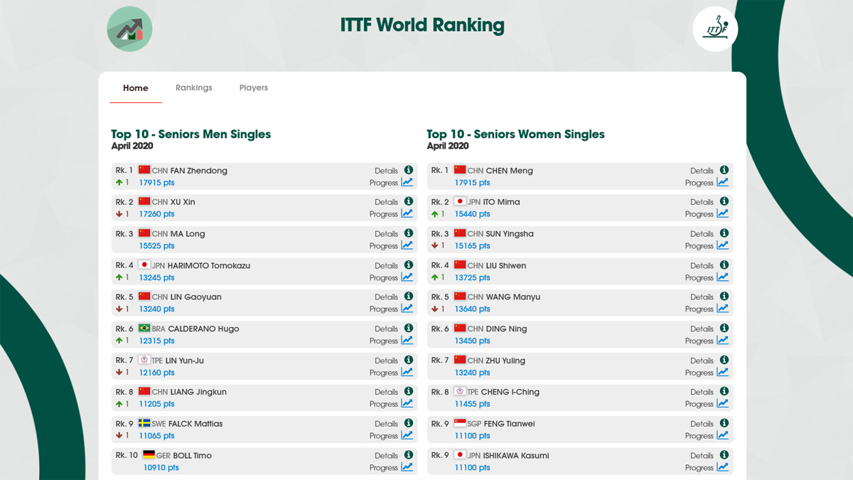This screenshot has width=853, height=480.
Task: Click info icon beside LIN Gaoyuan
Action: click(x=409, y=297)
